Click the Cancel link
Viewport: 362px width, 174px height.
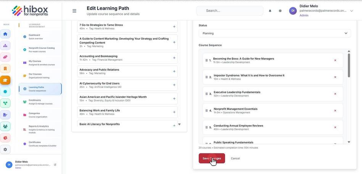[235, 158]
